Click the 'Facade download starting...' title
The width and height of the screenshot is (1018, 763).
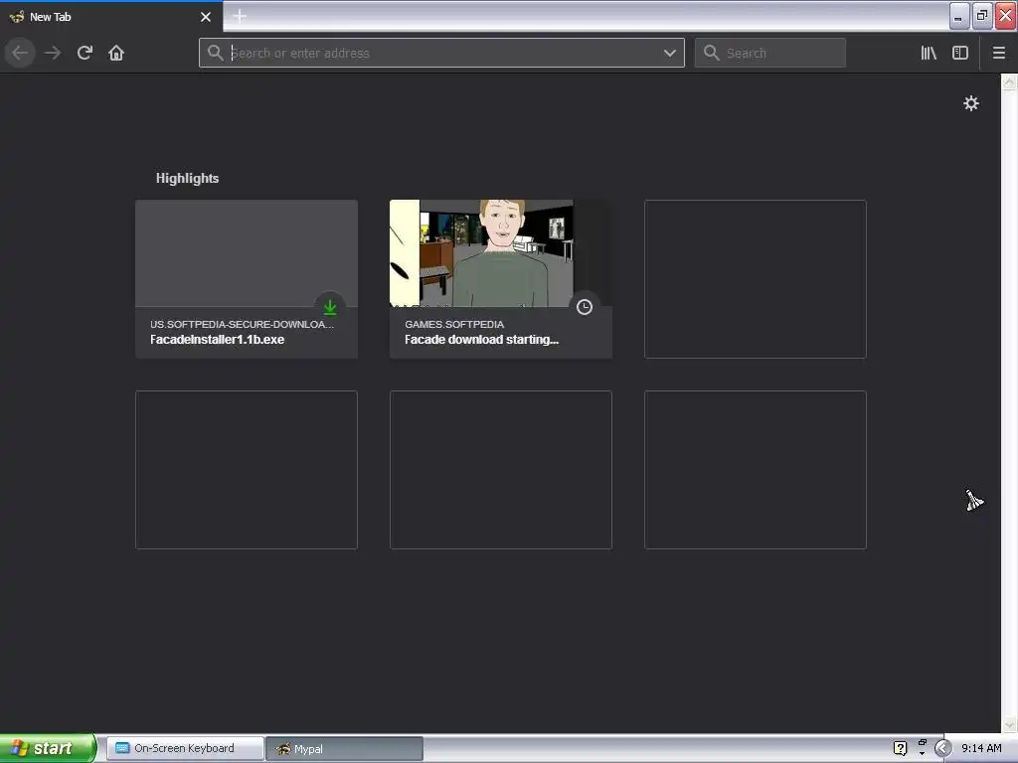[482, 340]
